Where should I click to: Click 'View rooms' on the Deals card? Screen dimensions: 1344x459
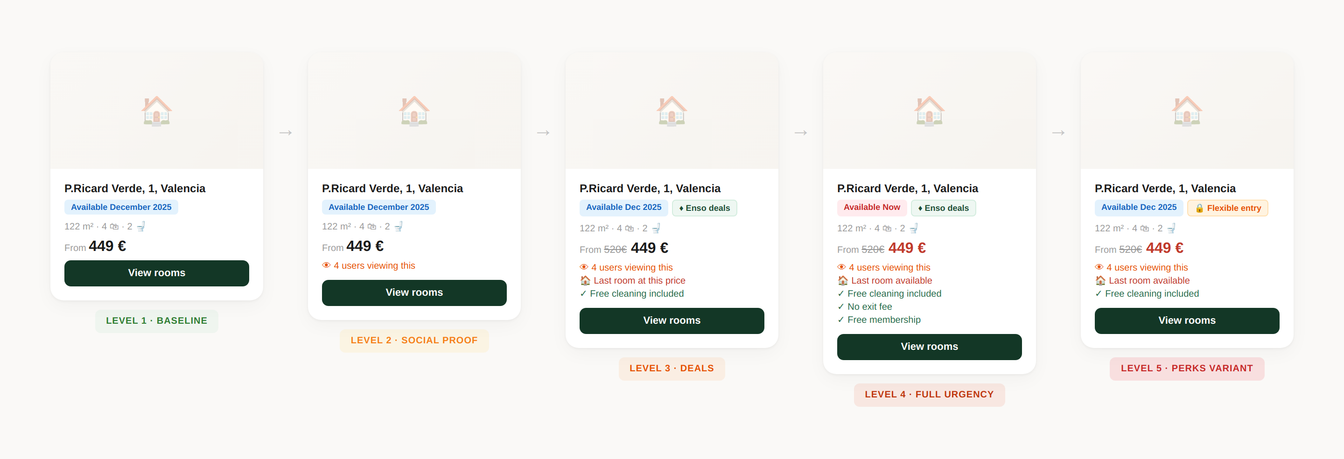(x=672, y=320)
